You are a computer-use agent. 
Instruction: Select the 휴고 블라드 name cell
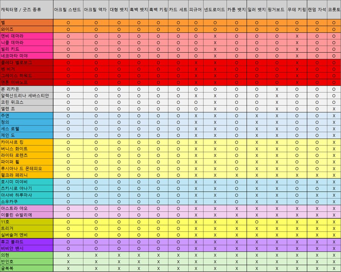coord(27,242)
